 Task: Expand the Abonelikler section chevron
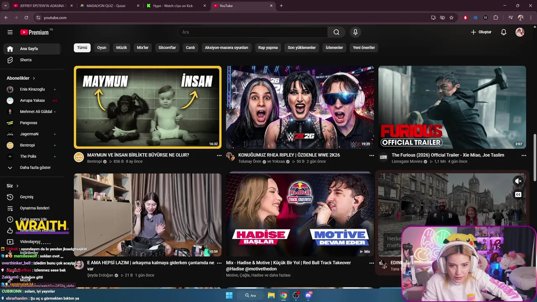pyautogui.click(x=34, y=78)
